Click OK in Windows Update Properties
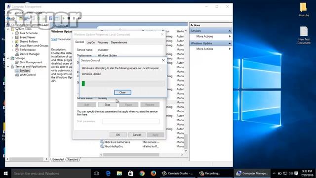The image size is (316, 178). click(x=118, y=135)
